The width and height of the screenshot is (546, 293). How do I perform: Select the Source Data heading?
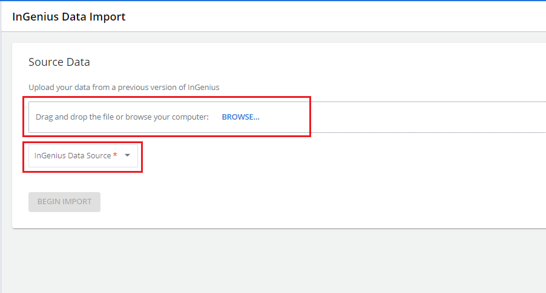(x=59, y=62)
